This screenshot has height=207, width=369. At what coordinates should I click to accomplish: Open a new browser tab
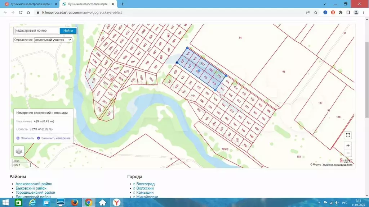click(122, 4)
